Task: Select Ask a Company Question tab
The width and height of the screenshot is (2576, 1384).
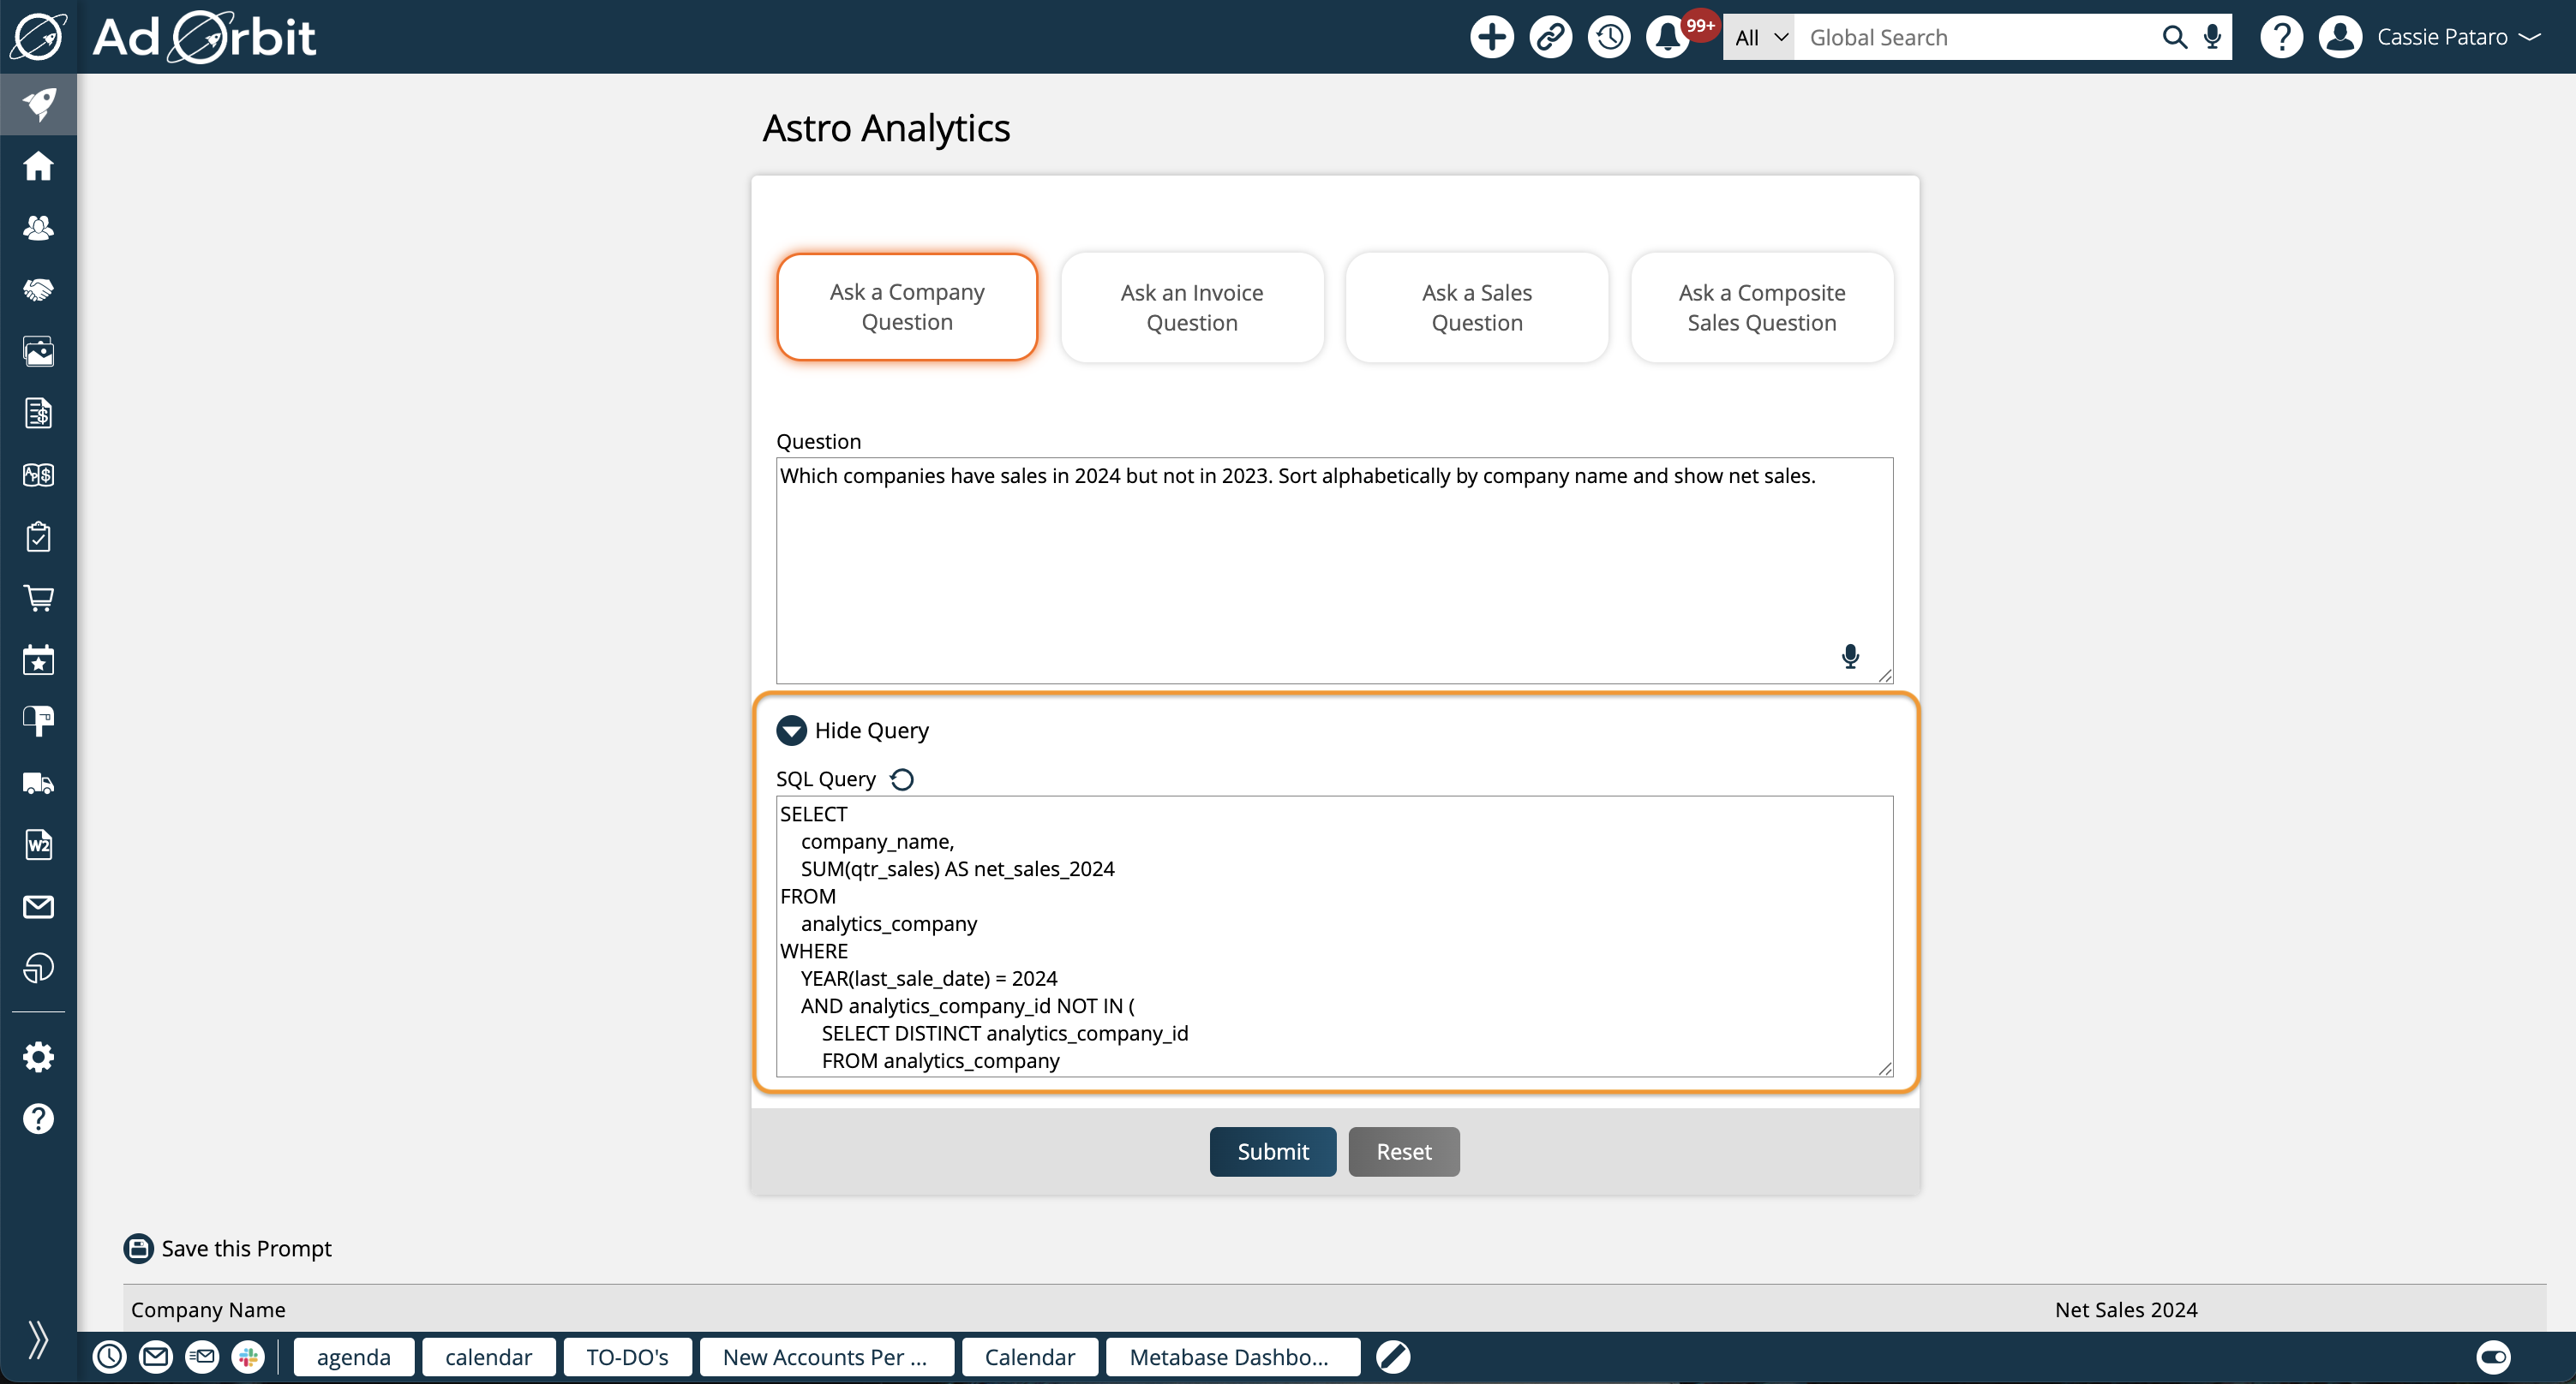Action: coord(907,307)
